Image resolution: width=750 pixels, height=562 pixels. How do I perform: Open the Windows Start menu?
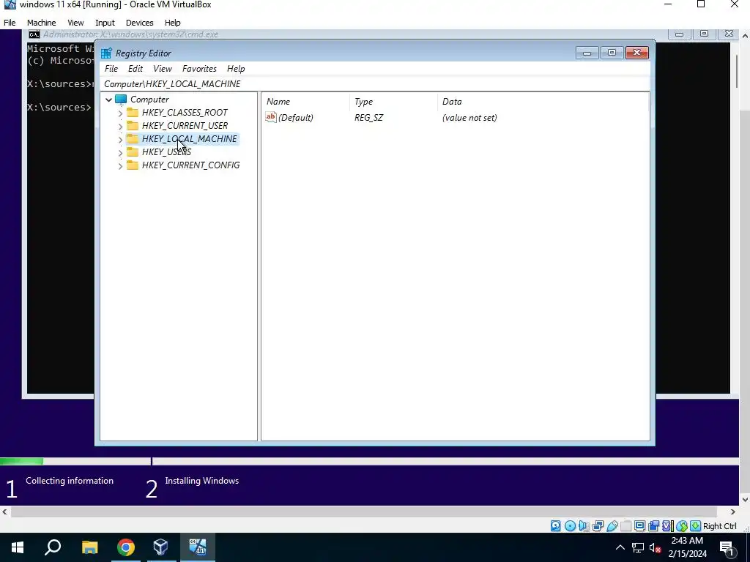tap(18, 547)
